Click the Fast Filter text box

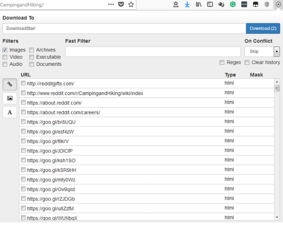pos(153,51)
